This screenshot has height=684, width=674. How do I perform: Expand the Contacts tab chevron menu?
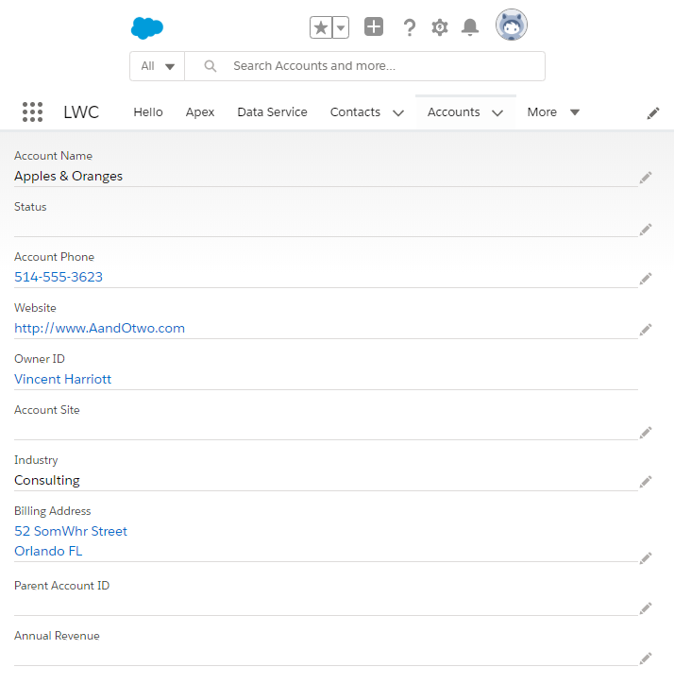(x=398, y=113)
